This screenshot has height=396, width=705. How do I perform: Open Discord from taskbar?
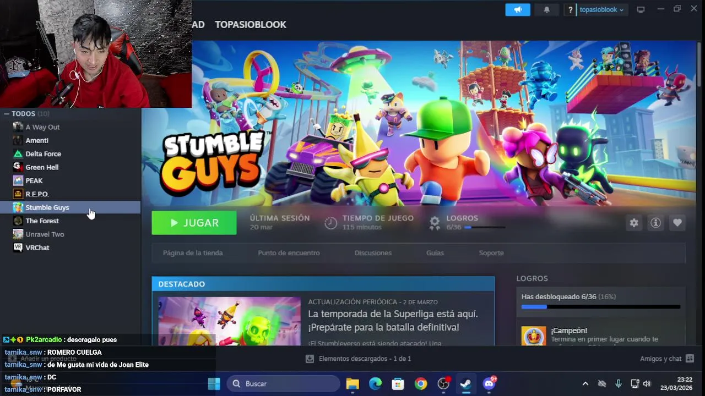coord(489,384)
